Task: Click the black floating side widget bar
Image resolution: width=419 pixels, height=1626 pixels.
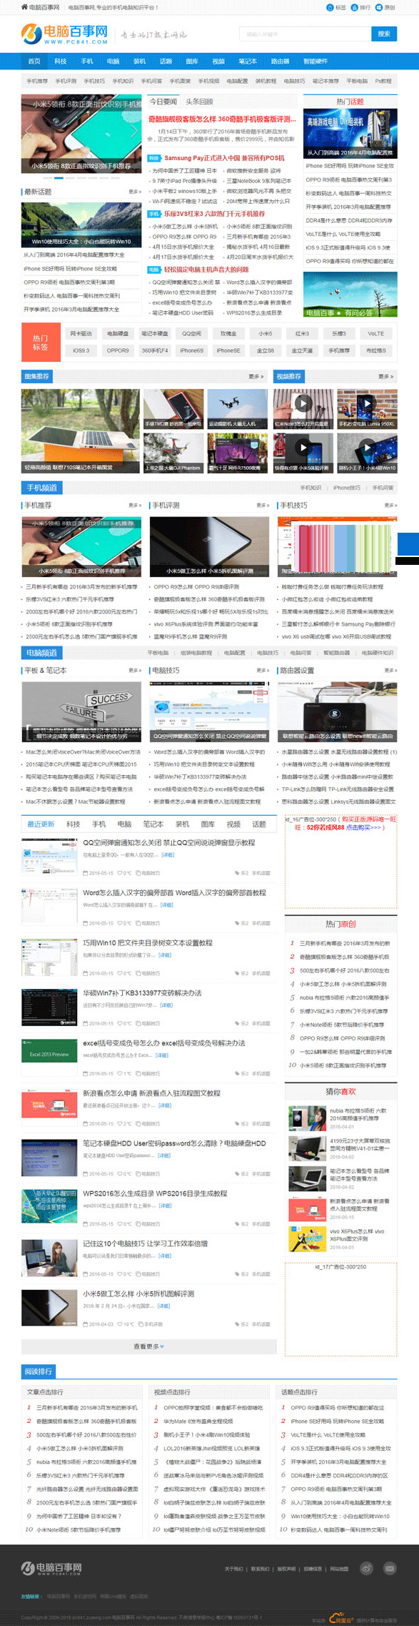Action: pos(408,561)
